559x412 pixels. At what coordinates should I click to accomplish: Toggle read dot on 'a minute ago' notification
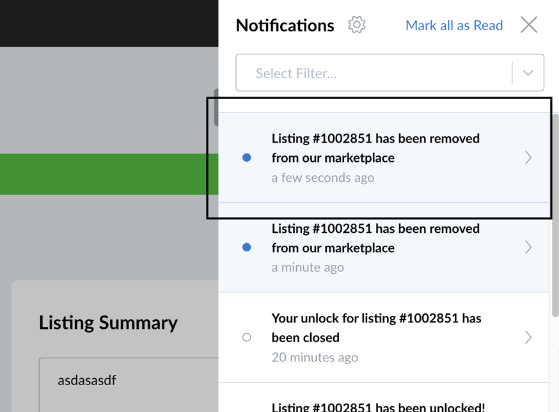pos(247,247)
